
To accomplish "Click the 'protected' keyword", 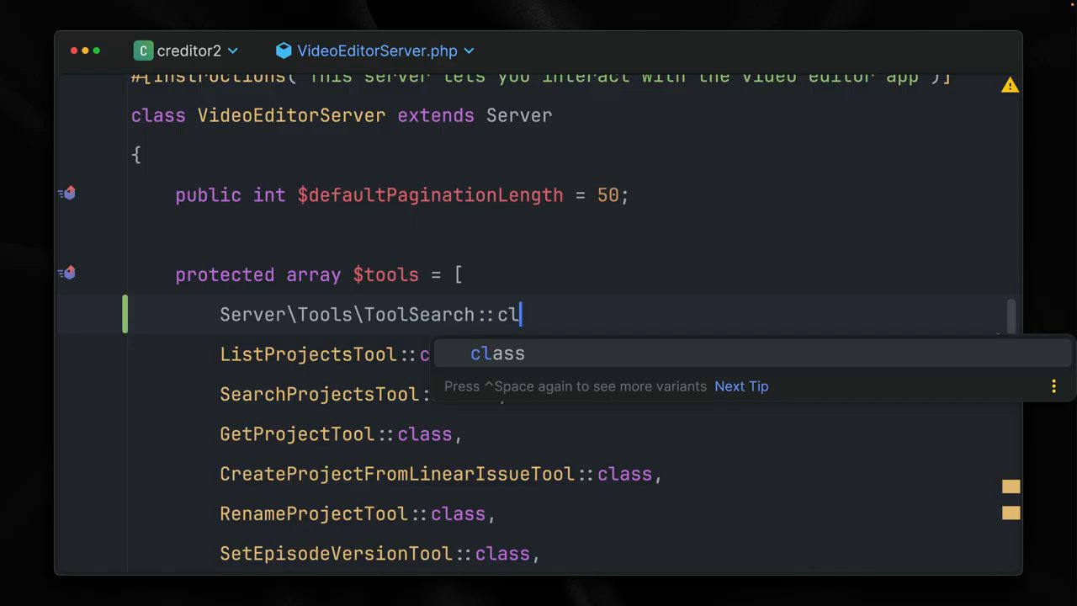I will click(225, 275).
